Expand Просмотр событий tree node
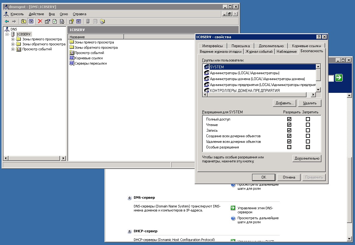Viewport: 355px width, 245px height. (x=13, y=49)
